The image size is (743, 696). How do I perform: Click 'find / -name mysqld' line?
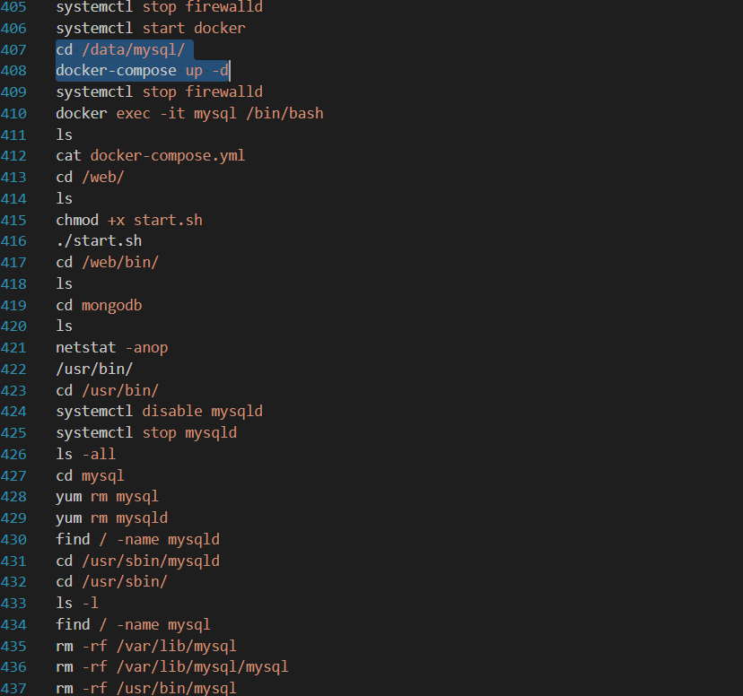(137, 539)
